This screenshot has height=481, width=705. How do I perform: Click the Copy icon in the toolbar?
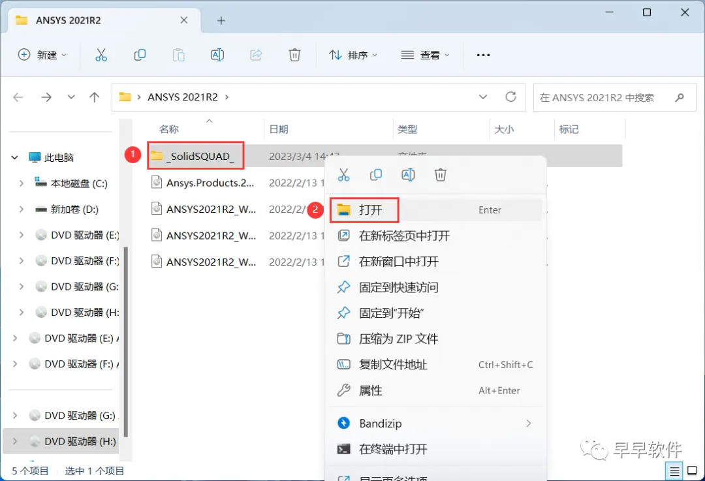tap(140, 55)
